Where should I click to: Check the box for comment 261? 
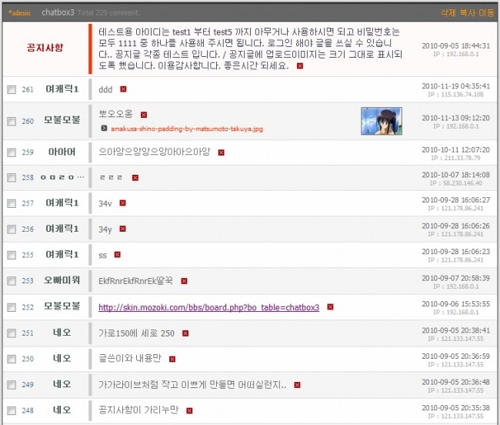tap(12, 89)
